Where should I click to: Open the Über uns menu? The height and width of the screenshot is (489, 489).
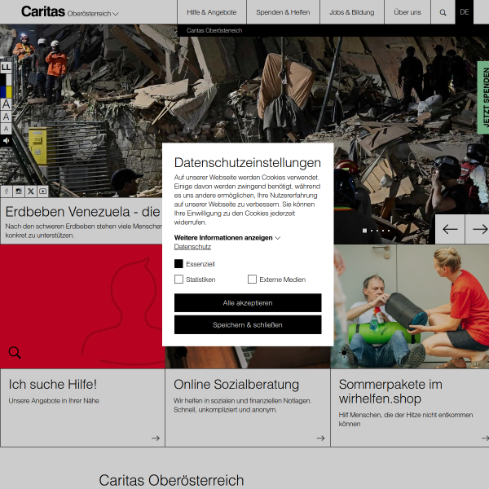407,12
